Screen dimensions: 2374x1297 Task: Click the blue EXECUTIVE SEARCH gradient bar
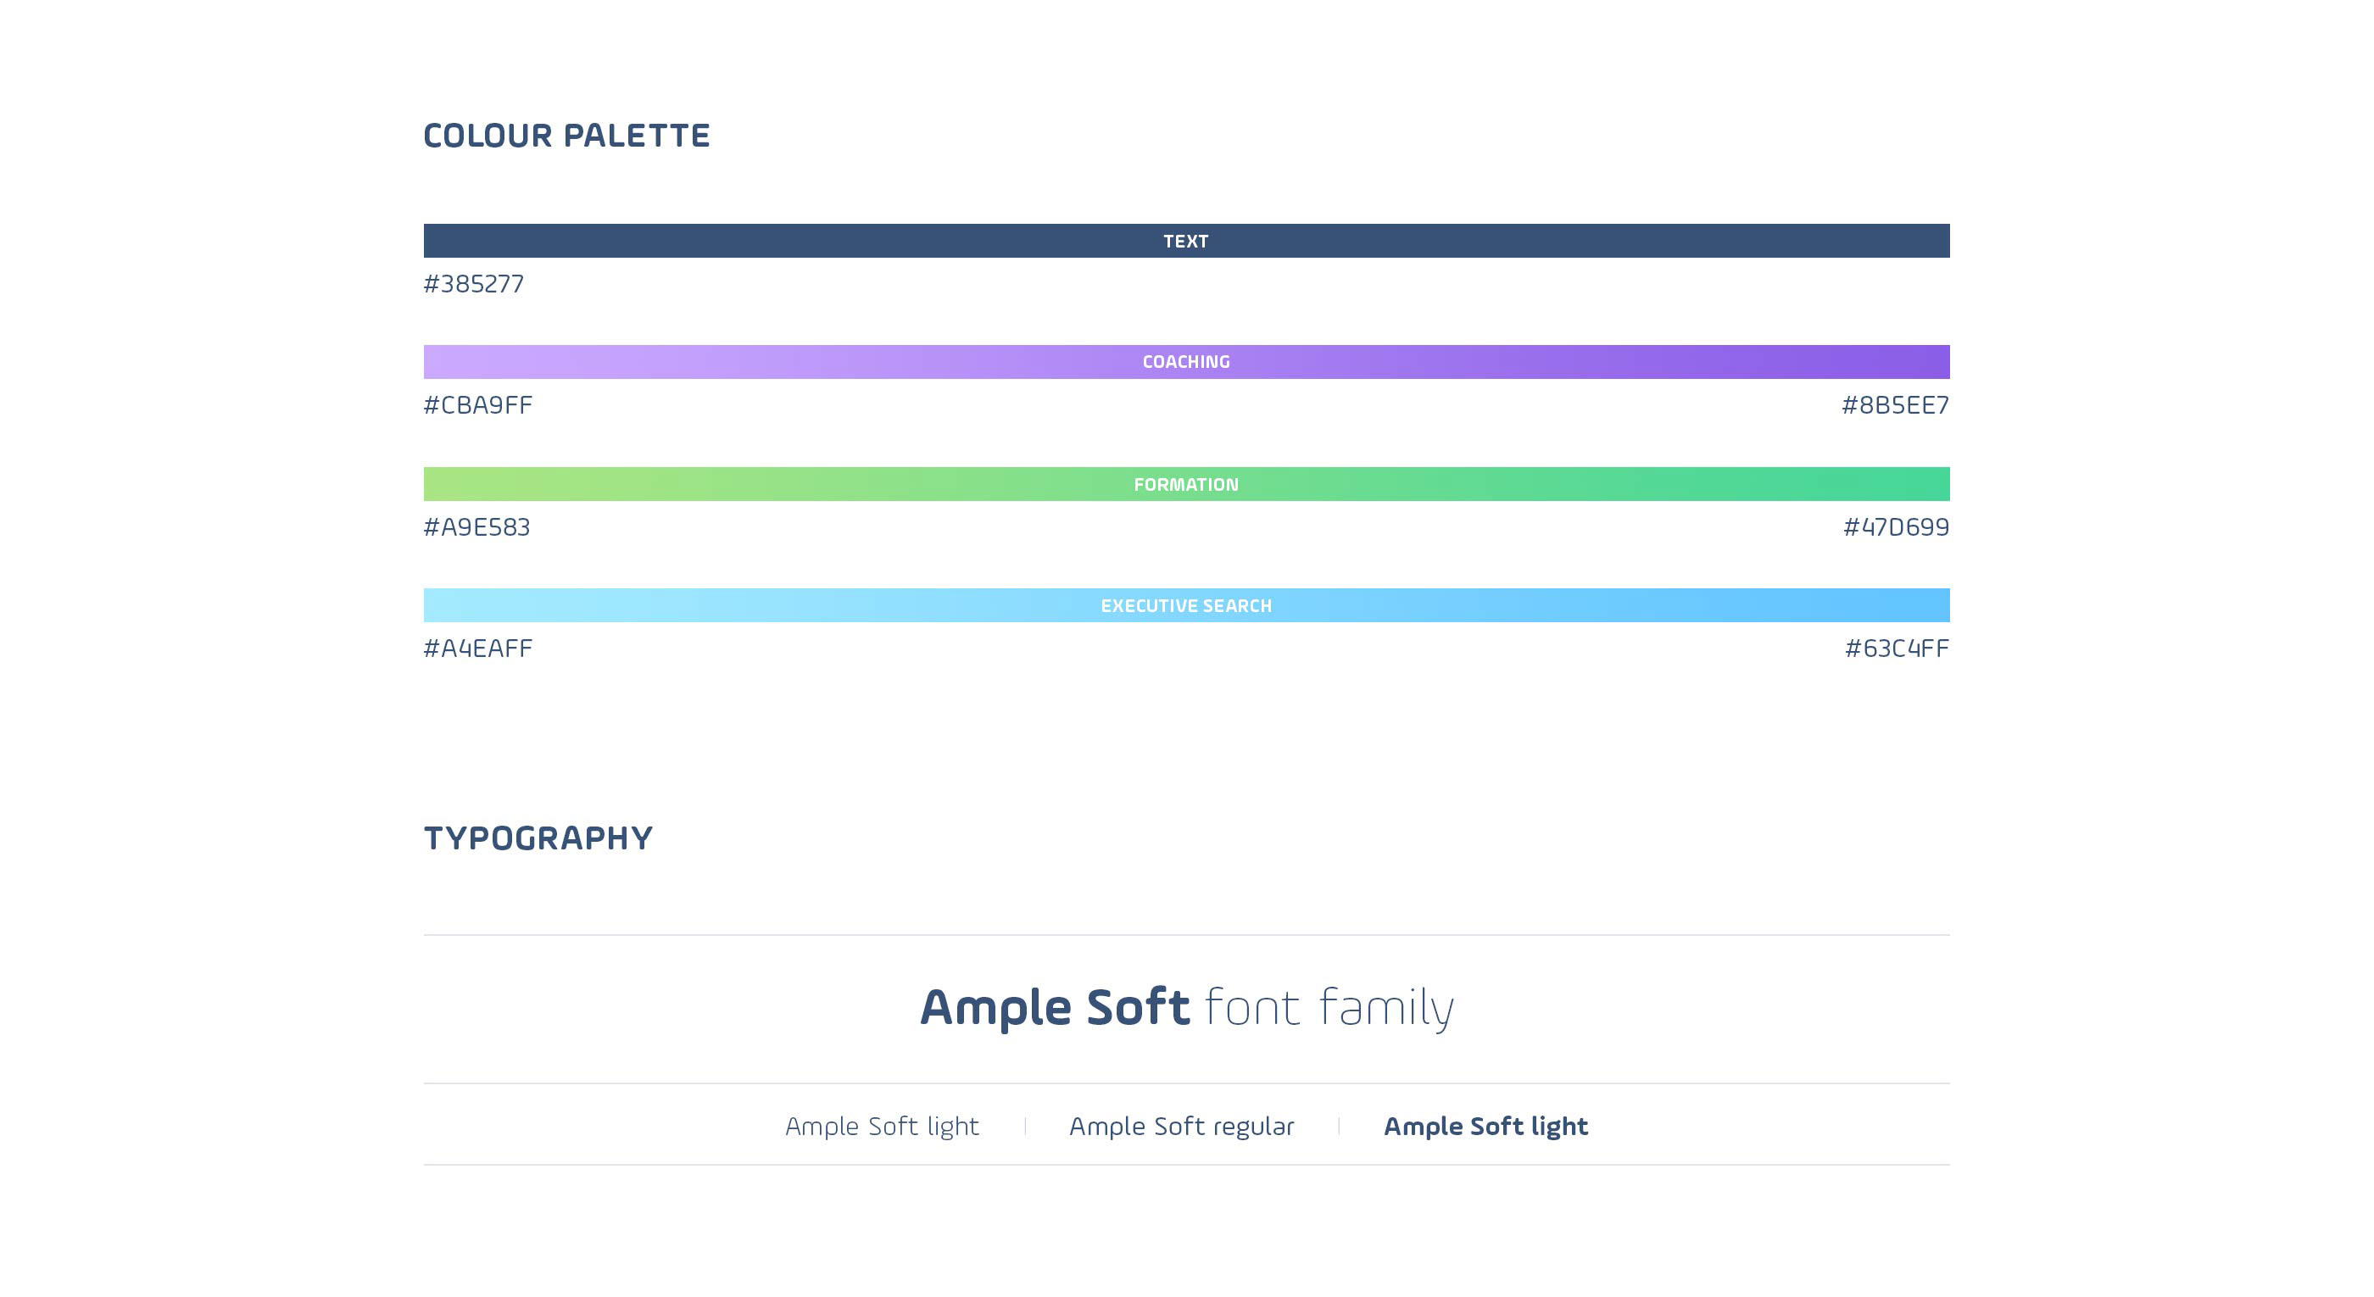pos(1186,605)
